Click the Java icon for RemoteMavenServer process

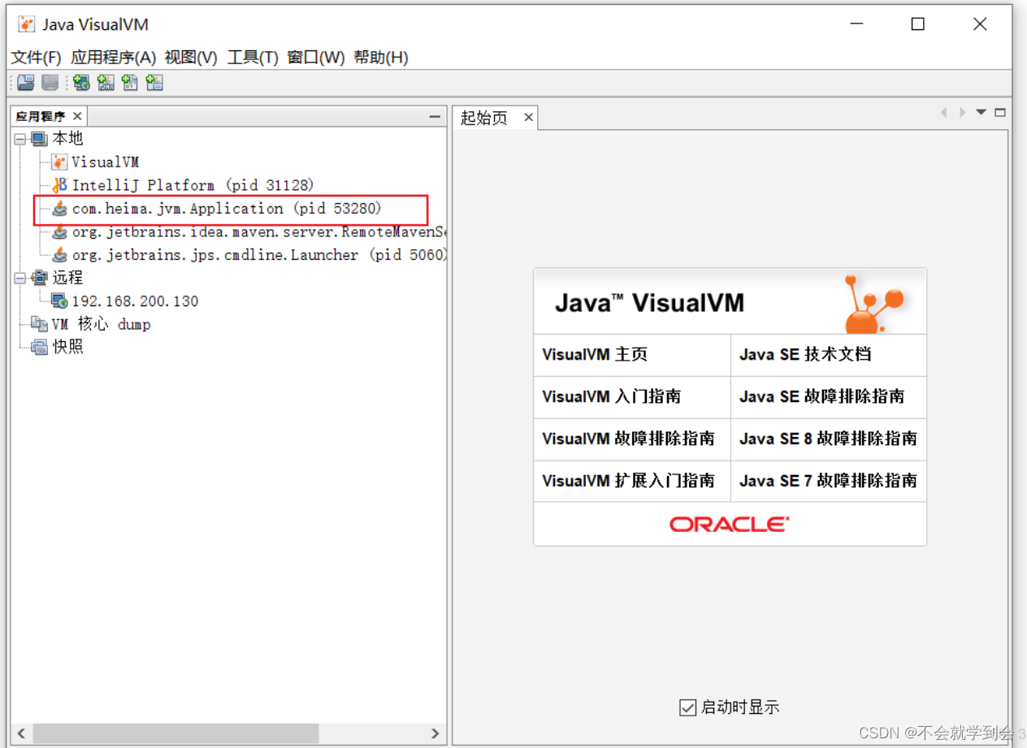(x=59, y=231)
